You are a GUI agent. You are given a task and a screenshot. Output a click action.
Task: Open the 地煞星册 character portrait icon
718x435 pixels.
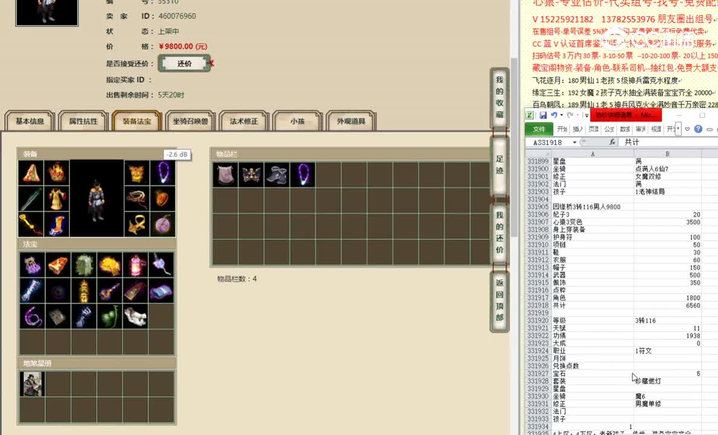click(x=32, y=384)
